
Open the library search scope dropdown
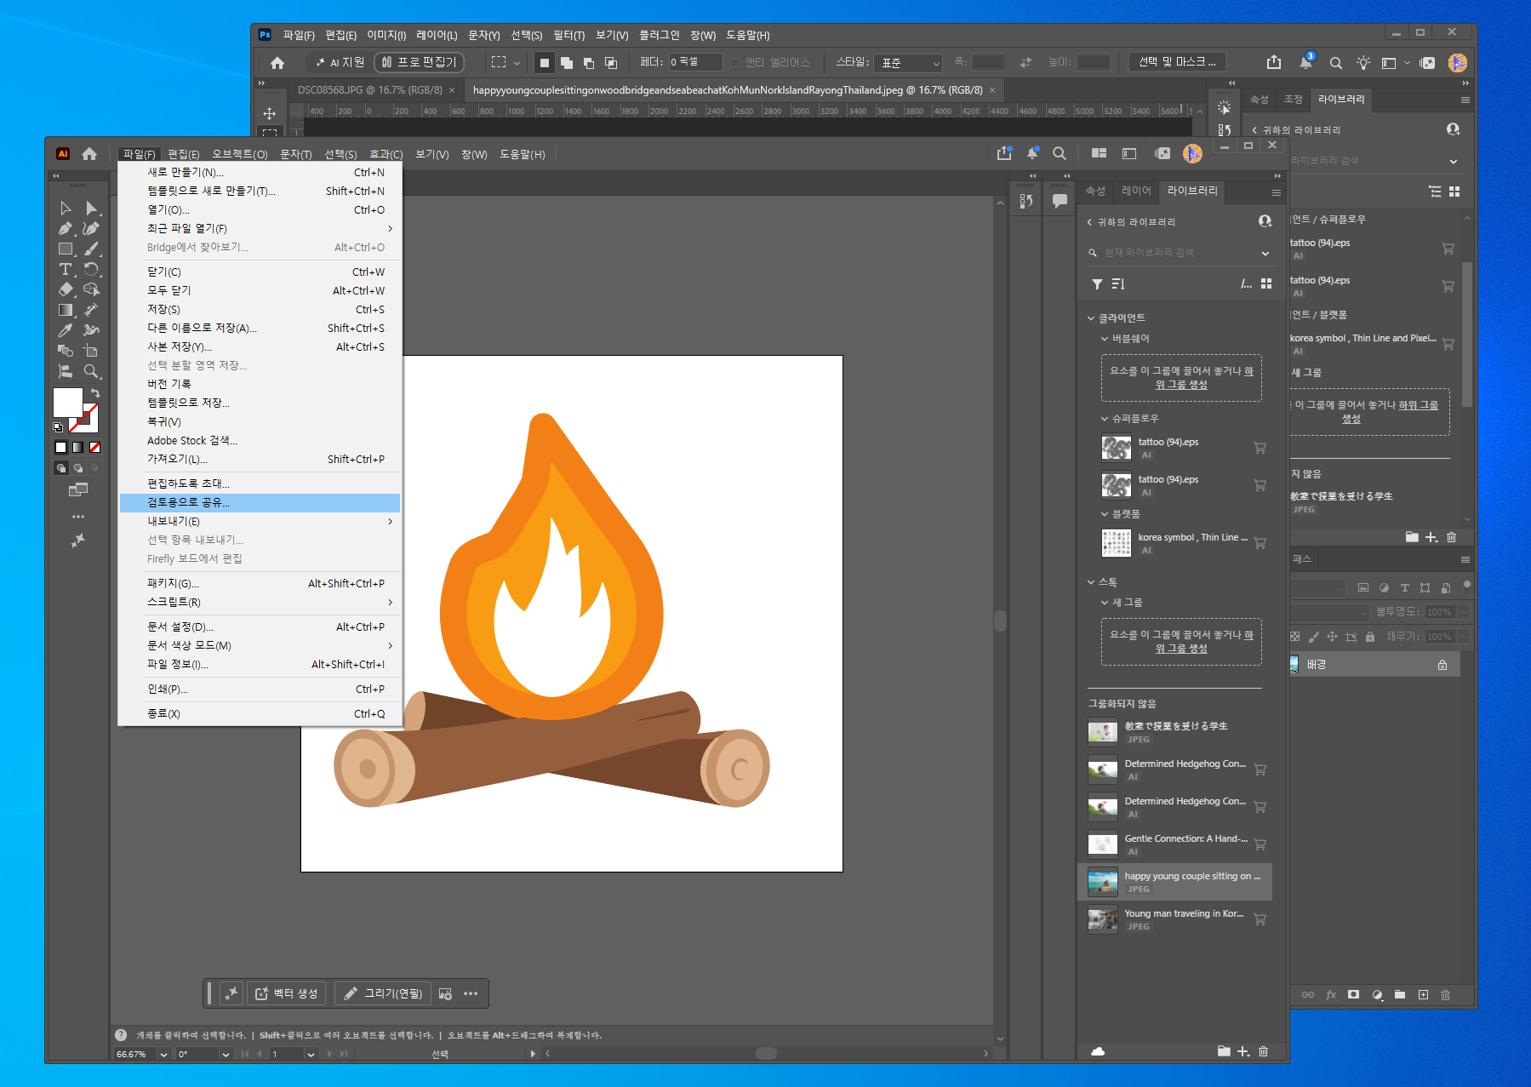click(1265, 253)
